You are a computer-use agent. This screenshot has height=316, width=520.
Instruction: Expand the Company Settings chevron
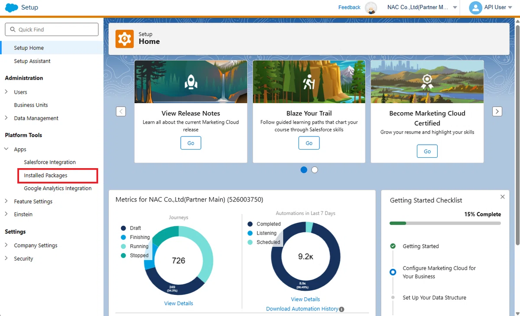[x=6, y=245]
